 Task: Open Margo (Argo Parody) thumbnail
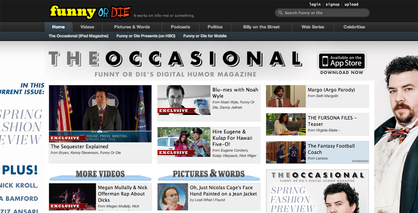coord(286,96)
